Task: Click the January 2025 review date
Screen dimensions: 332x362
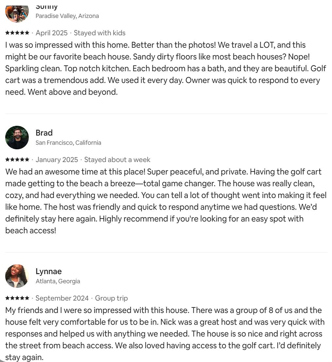Action: [57, 159]
